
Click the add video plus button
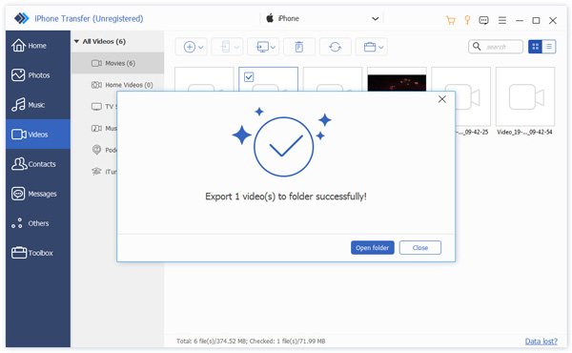click(193, 47)
